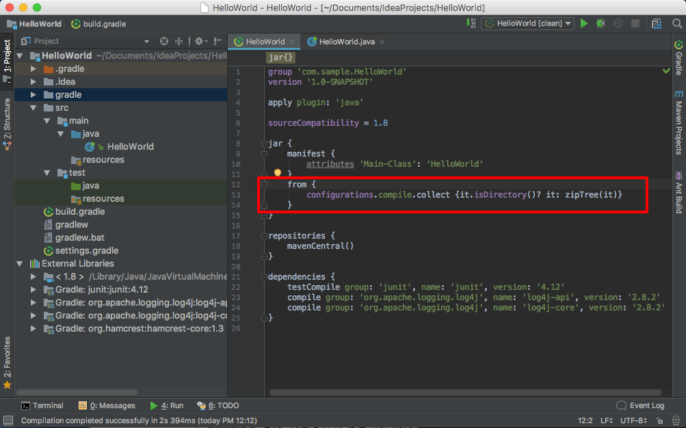Start debugging with the Debug icon
686x428 pixels.
click(x=601, y=23)
